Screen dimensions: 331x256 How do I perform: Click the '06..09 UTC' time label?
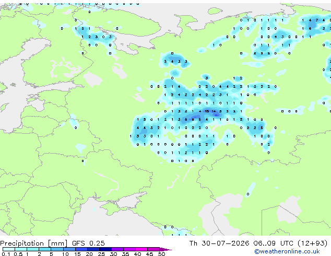[274, 243]
